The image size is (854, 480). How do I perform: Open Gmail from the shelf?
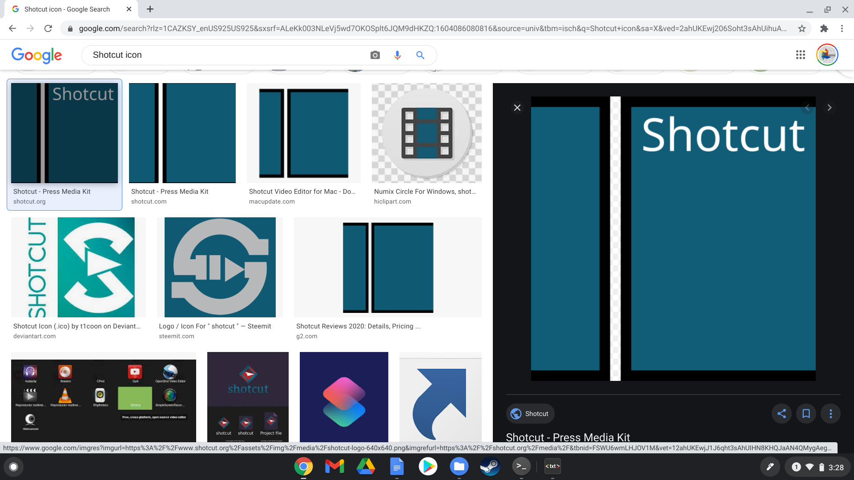(334, 467)
